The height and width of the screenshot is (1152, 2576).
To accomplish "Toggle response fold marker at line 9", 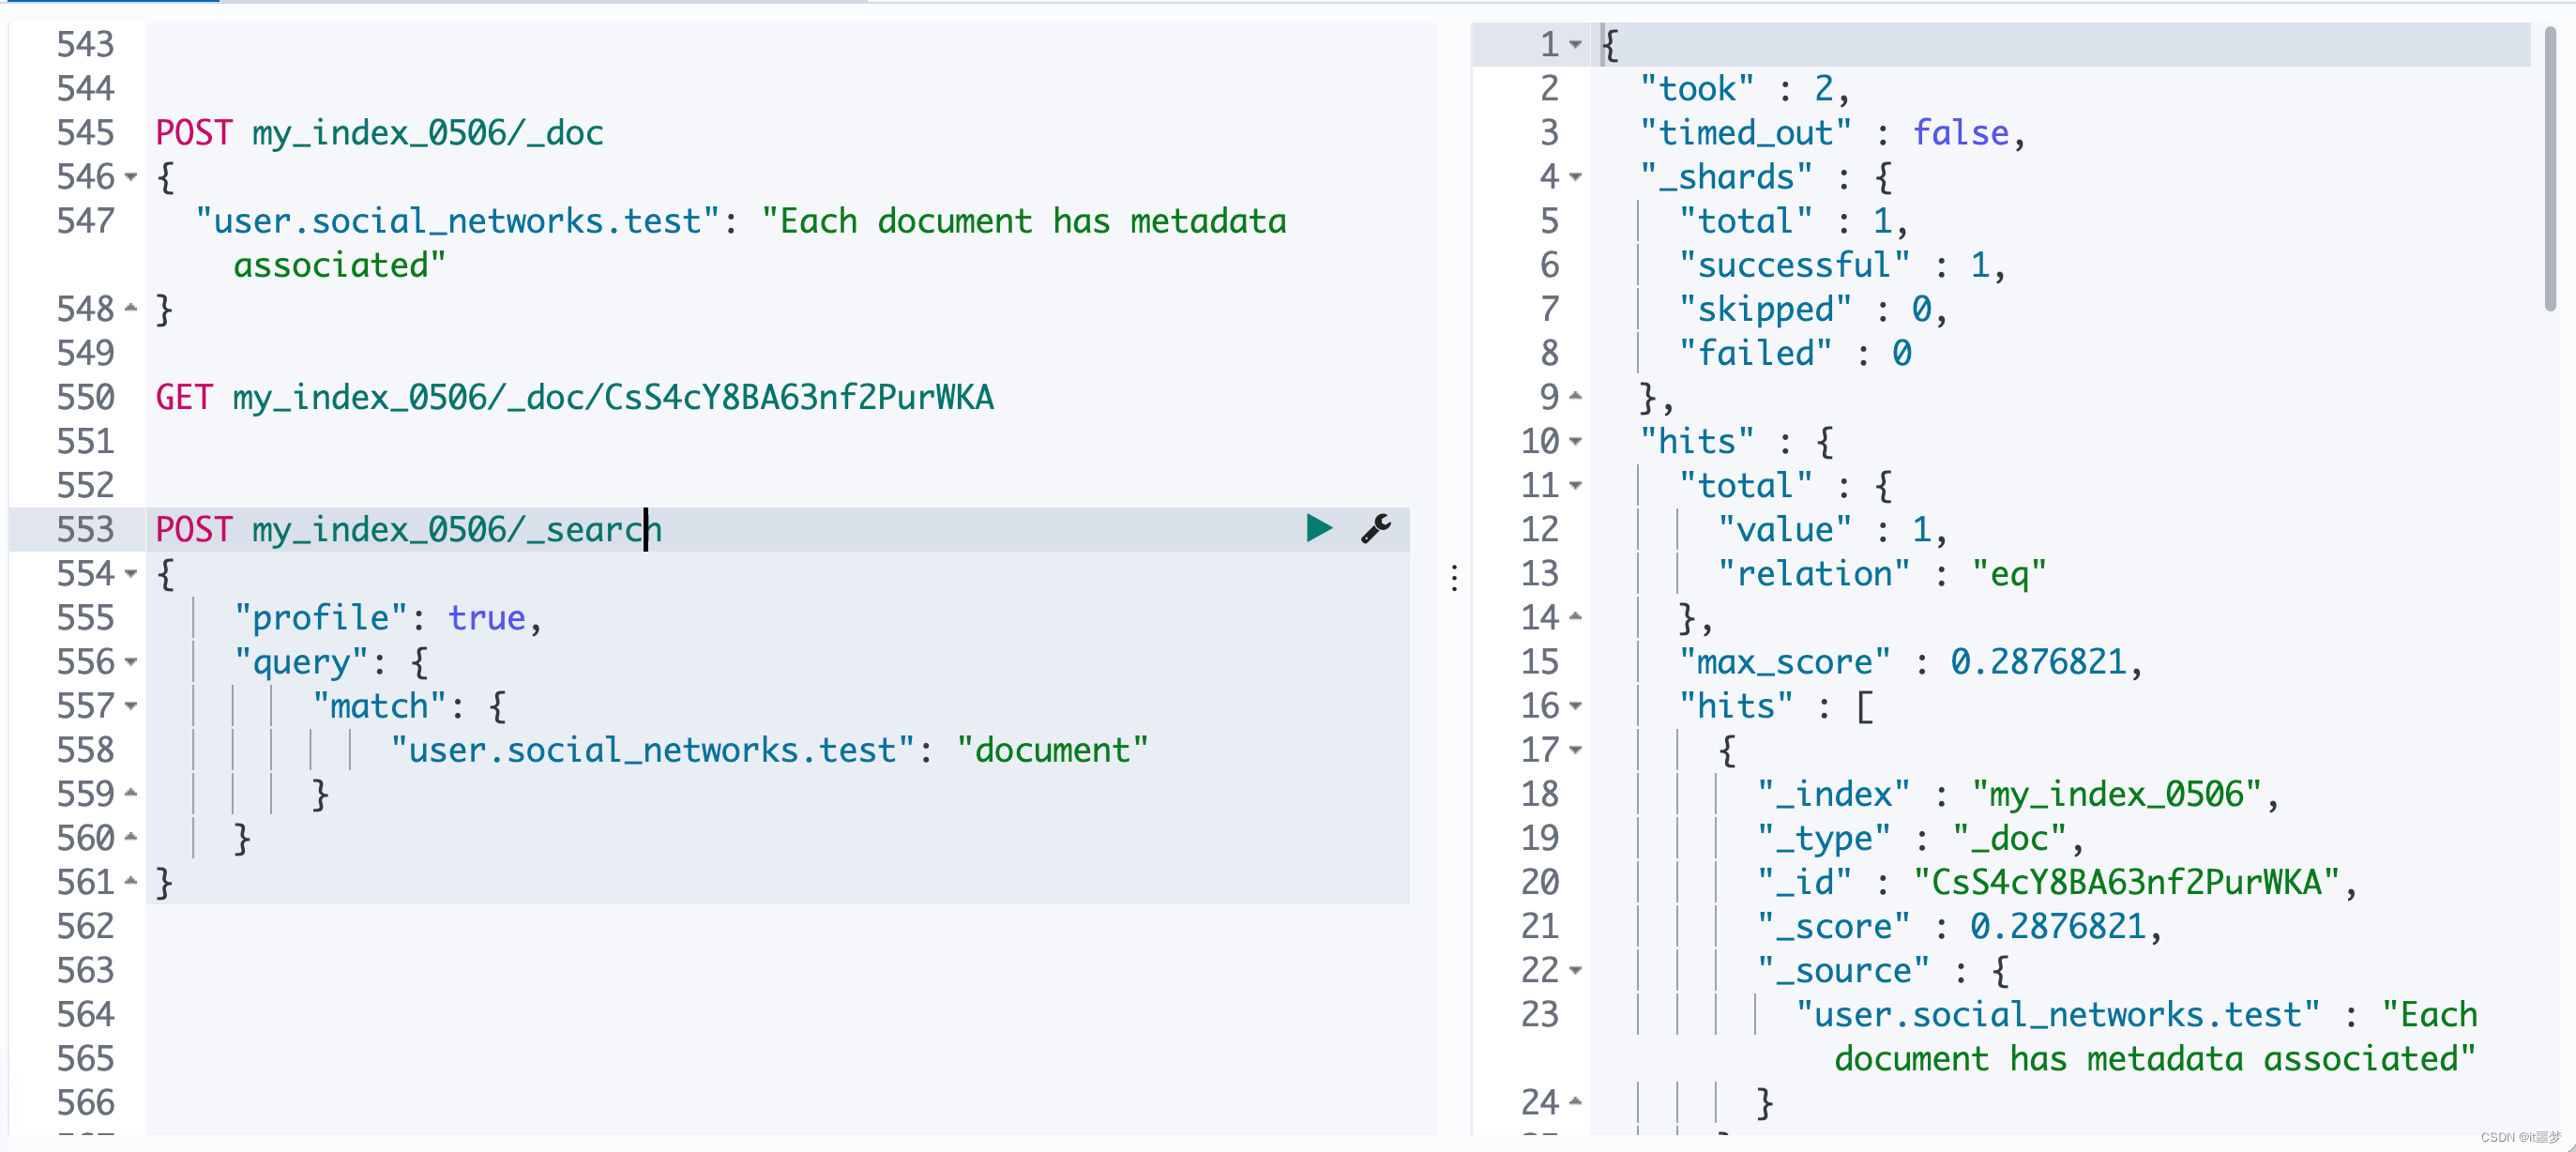I will [1576, 397].
